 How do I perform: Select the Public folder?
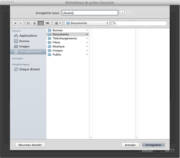point(68,55)
